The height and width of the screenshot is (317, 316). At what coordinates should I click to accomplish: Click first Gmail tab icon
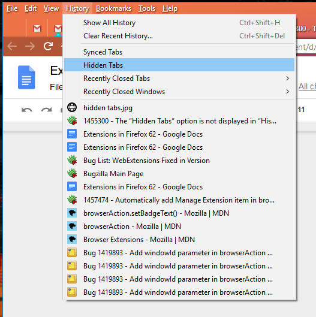(37, 29)
